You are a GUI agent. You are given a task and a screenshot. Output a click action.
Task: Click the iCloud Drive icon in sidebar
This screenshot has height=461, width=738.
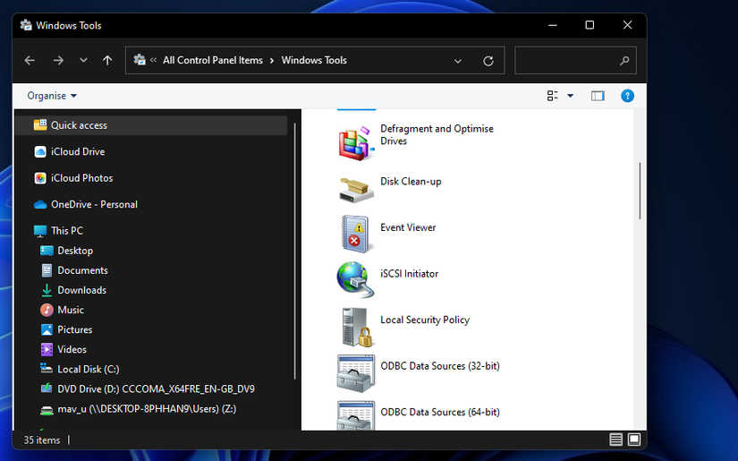[40, 151]
